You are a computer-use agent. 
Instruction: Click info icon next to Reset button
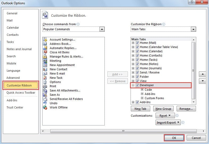(x=177, y=116)
